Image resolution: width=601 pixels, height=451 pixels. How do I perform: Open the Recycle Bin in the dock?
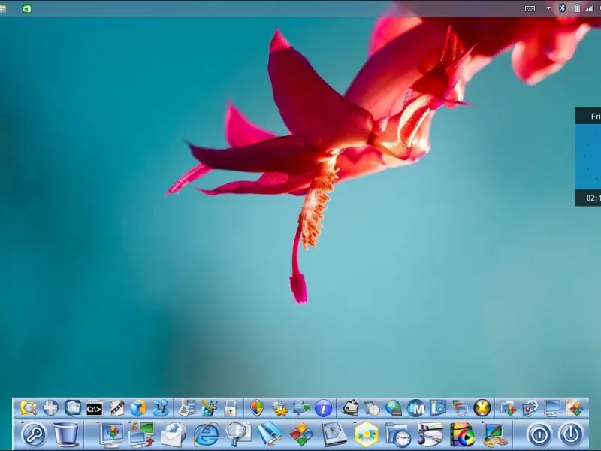(x=65, y=434)
